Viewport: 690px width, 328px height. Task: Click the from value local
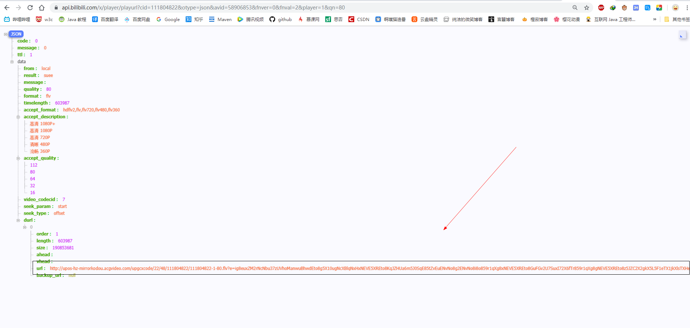point(46,69)
